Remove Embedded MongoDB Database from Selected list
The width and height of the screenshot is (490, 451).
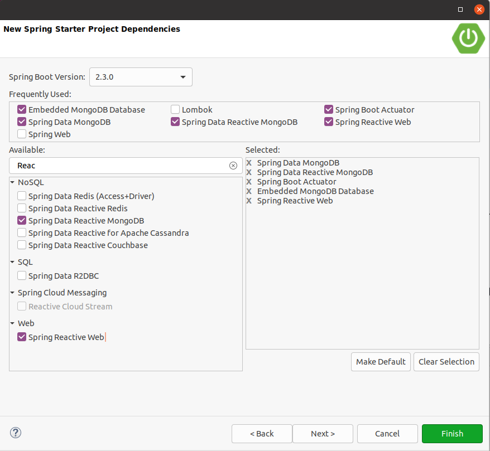click(x=249, y=191)
